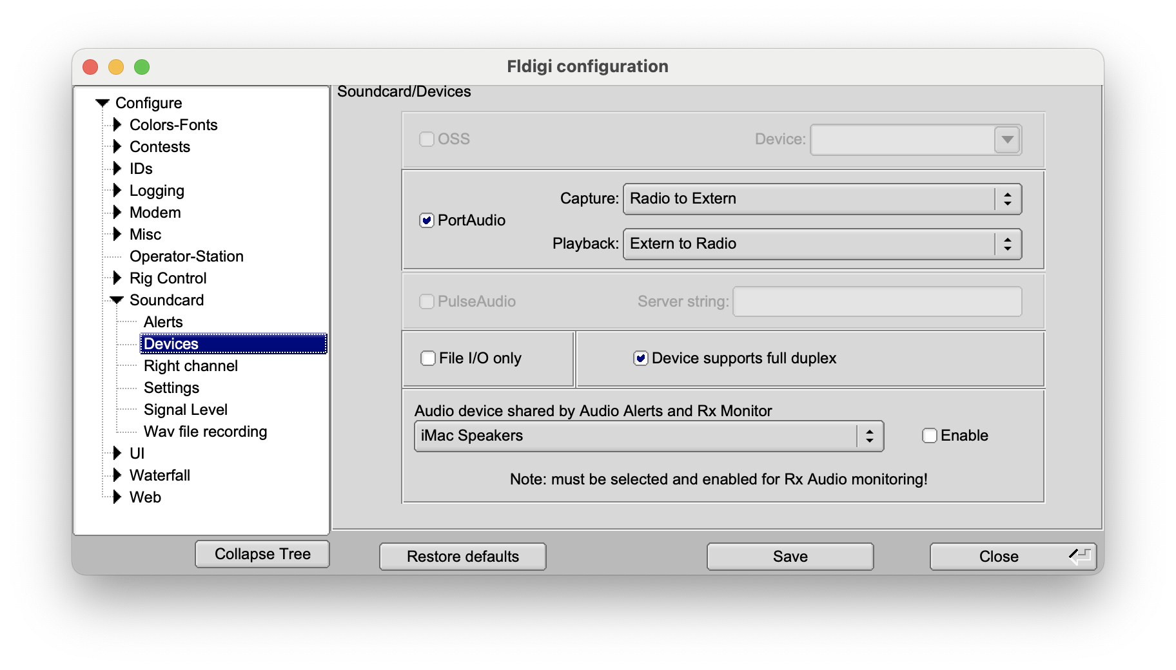The image size is (1176, 670).
Task: Click the Close button at bottom
Action: click(1013, 557)
